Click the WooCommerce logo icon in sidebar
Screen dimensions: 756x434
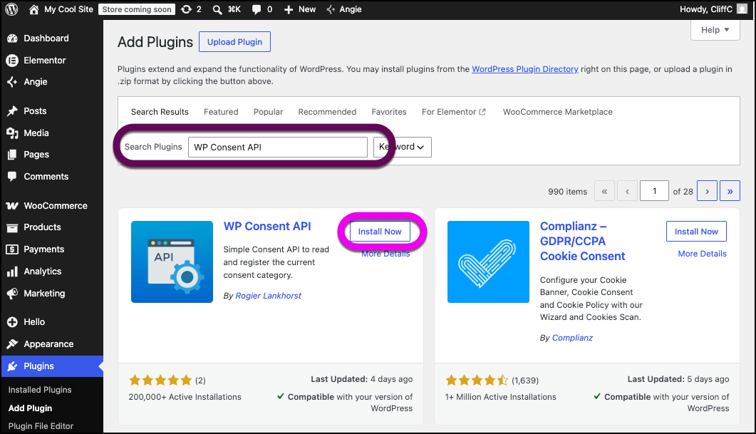(x=13, y=206)
